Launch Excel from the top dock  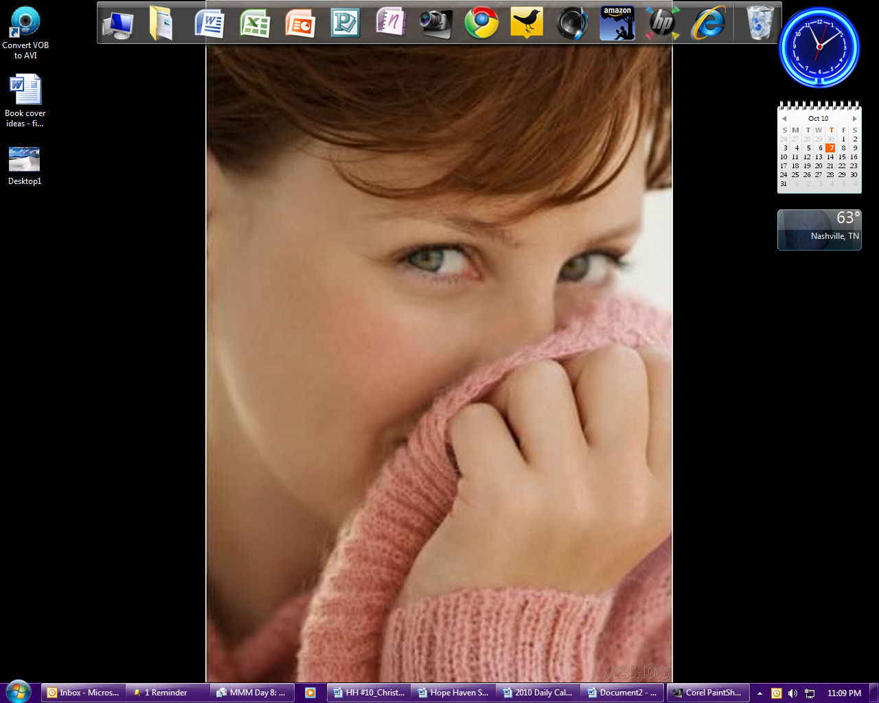pos(255,24)
